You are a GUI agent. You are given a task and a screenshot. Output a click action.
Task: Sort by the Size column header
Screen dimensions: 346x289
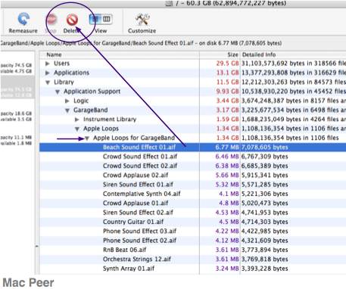click(x=220, y=54)
